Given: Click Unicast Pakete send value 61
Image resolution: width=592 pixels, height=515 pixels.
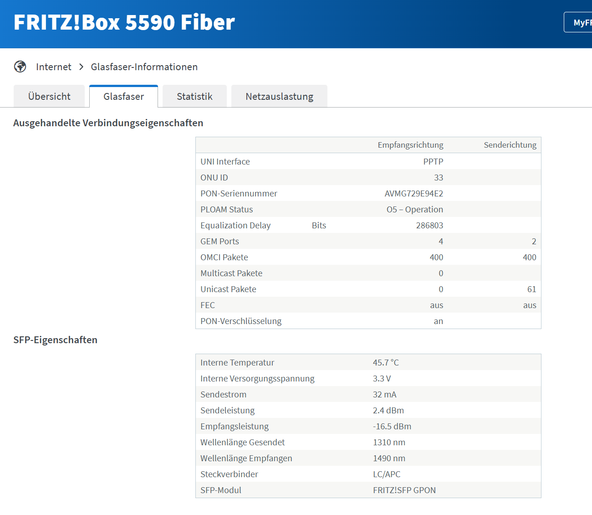Looking at the screenshot, I should click(532, 289).
